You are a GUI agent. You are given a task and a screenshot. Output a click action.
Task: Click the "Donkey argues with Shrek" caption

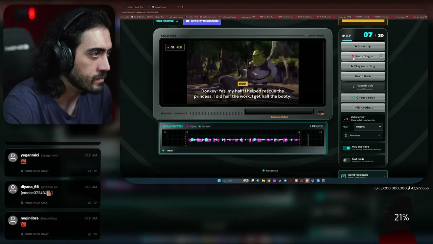tap(279, 117)
